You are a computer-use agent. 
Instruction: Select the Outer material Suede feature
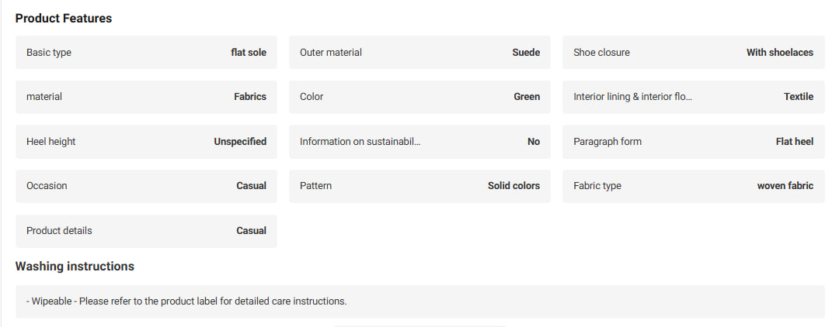[x=419, y=52]
